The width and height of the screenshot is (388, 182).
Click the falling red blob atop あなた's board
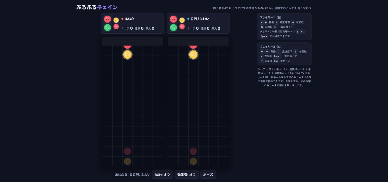tap(127, 47)
